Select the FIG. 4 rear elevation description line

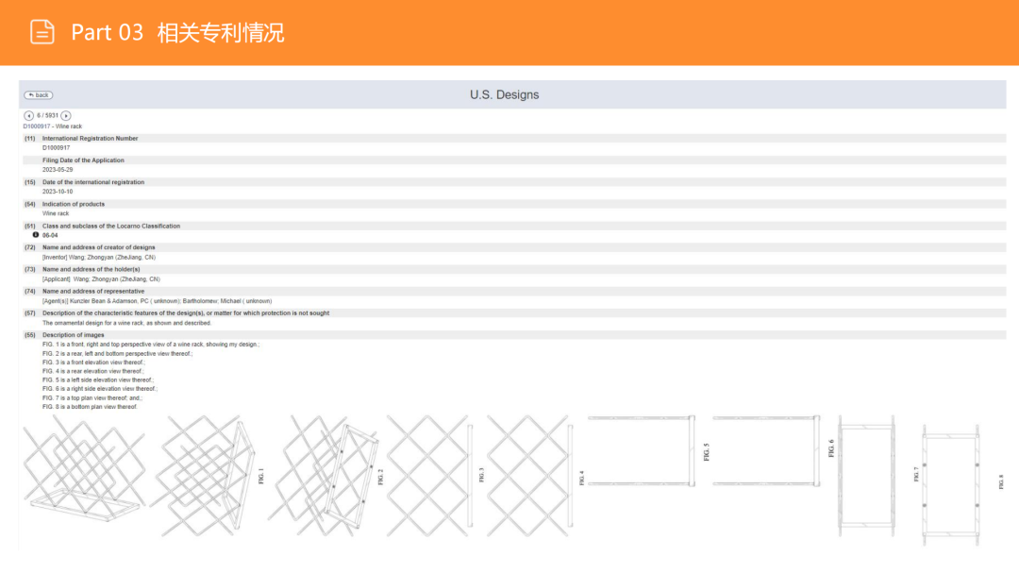coord(92,371)
